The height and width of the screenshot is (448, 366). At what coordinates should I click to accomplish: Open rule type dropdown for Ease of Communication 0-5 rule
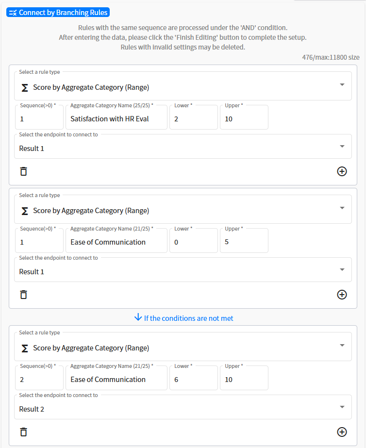(x=183, y=209)
